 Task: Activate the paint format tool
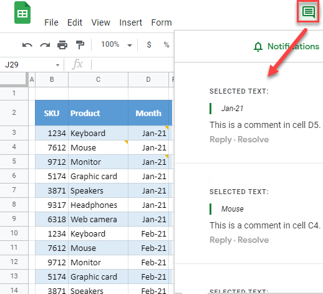click(80, 45)
